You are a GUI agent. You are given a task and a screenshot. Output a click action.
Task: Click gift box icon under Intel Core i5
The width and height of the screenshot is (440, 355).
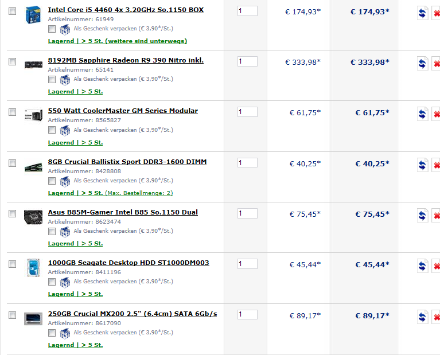click(65, 29)
